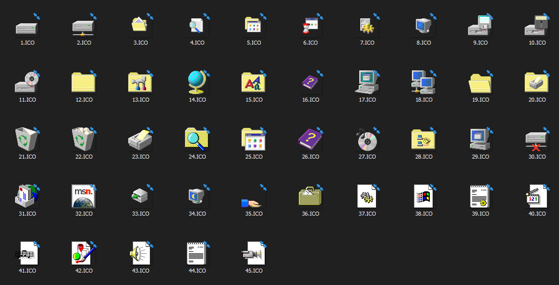This screenshot has width=559, height=285.
Task: Click the full recycle bin 22.ICO
Action: 83,139
